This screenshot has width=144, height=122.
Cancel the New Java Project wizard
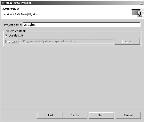pos(128,115)
